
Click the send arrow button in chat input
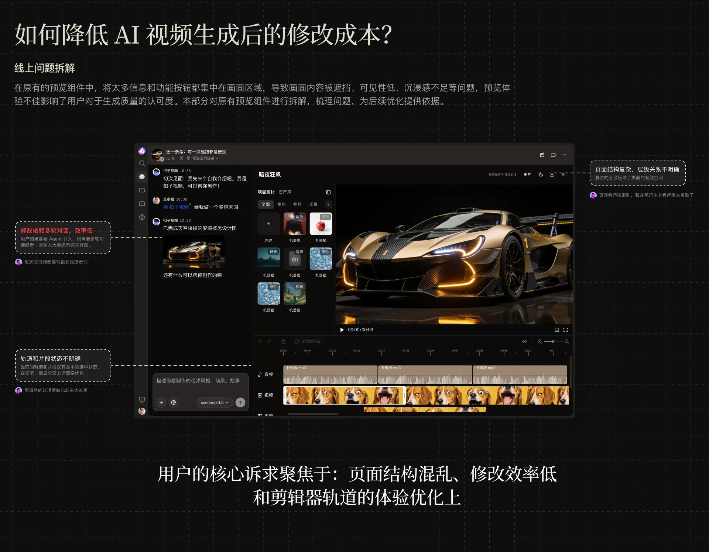(x=240, y=403)
